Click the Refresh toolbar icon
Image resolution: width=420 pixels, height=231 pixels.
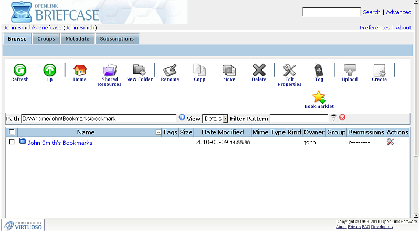pyautogui.click(x=20, y=71)
